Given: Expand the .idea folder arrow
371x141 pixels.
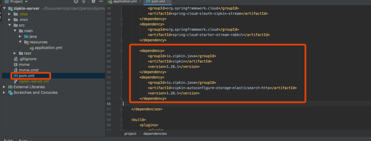Looking at the screenshot, I should click(10, 14).
